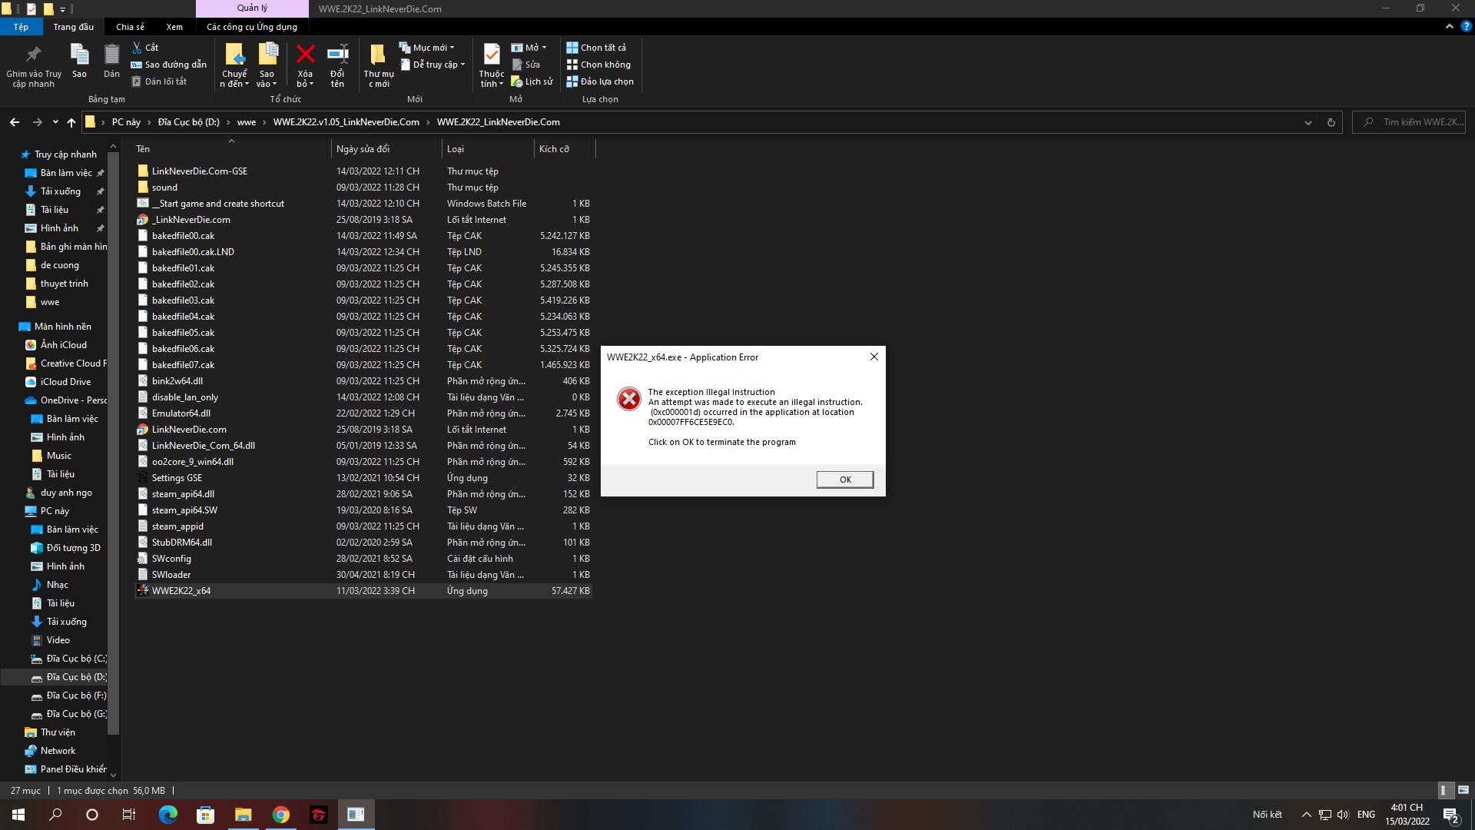Switch to large icons view toggle
This screenshot has width=1475, height=830.
pos(1463,790)
